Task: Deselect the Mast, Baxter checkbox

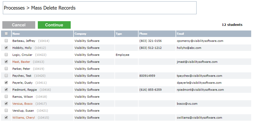Action: click(x=6, y=62)
